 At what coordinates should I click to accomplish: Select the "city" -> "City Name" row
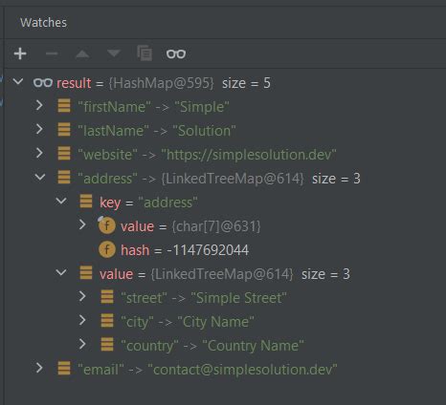(225, 322)
